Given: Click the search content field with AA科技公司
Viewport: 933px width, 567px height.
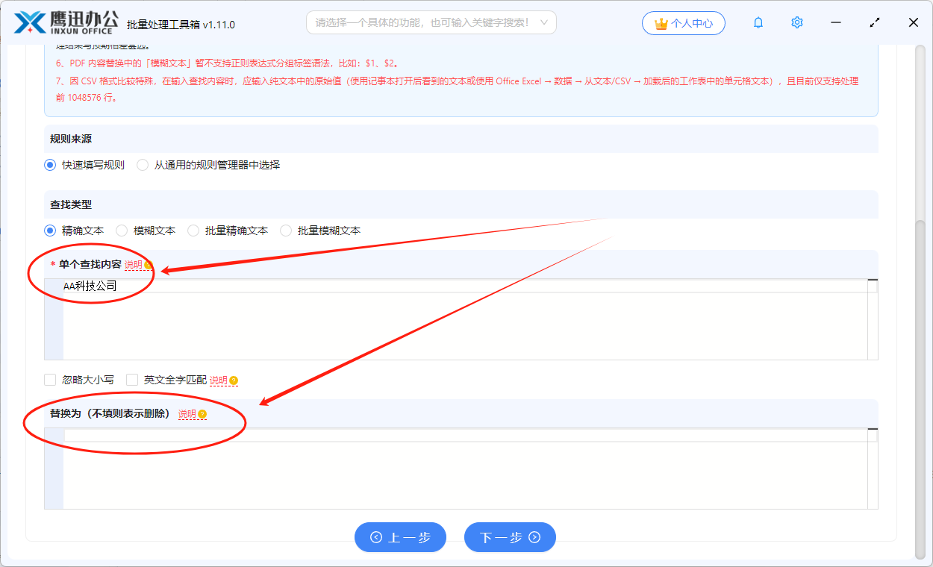Looking at the screenshot, I should [x=461, y=319].
